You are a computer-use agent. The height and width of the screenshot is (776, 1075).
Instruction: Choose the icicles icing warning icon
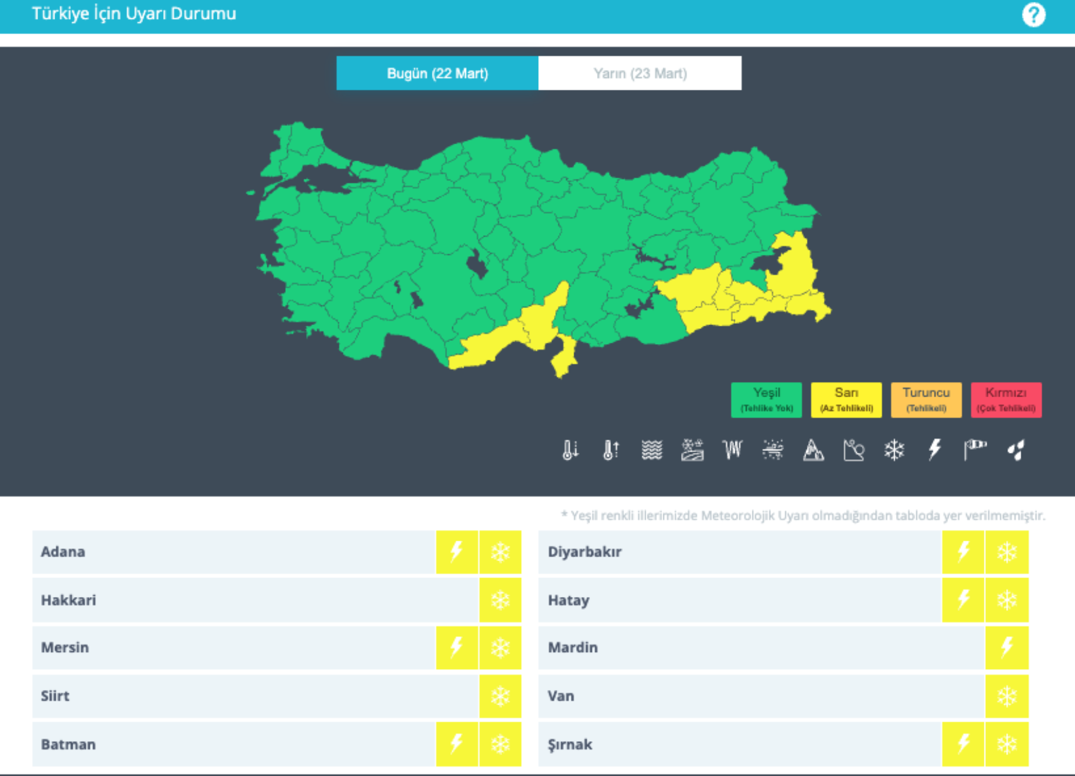732,450
